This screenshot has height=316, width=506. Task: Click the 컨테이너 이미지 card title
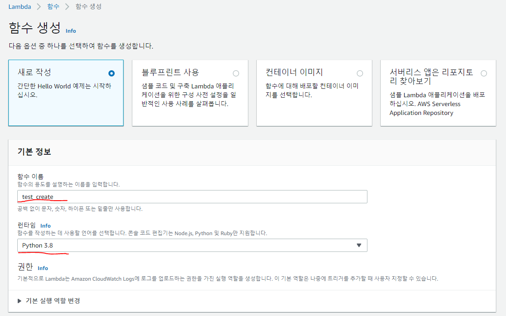[294, 72]
